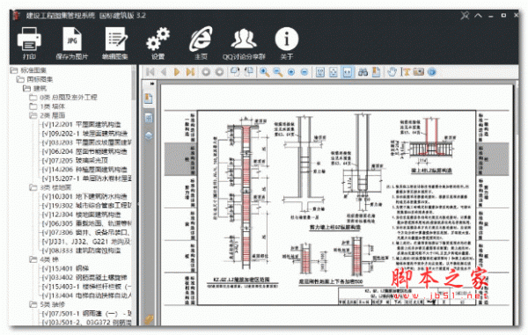Collapse the 4类 梯 folder

33,259
